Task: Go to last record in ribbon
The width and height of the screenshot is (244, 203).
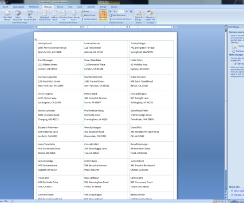Action: point(131,12)
